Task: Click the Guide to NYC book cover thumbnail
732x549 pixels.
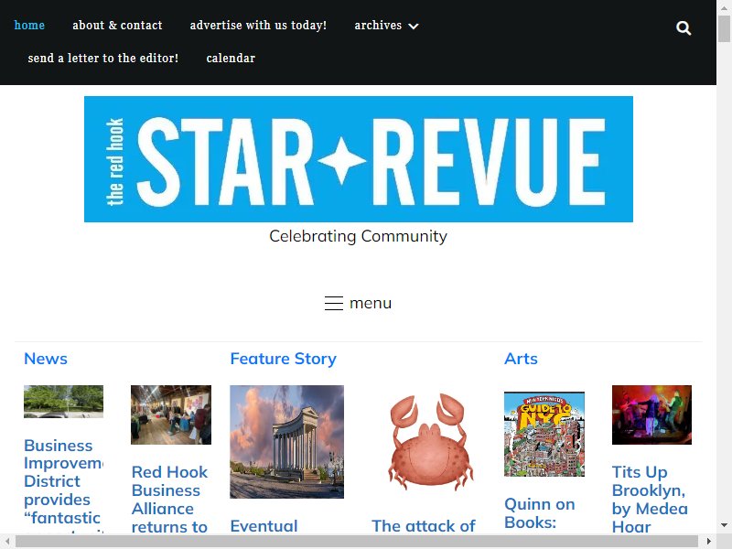Action: (544, 434)
